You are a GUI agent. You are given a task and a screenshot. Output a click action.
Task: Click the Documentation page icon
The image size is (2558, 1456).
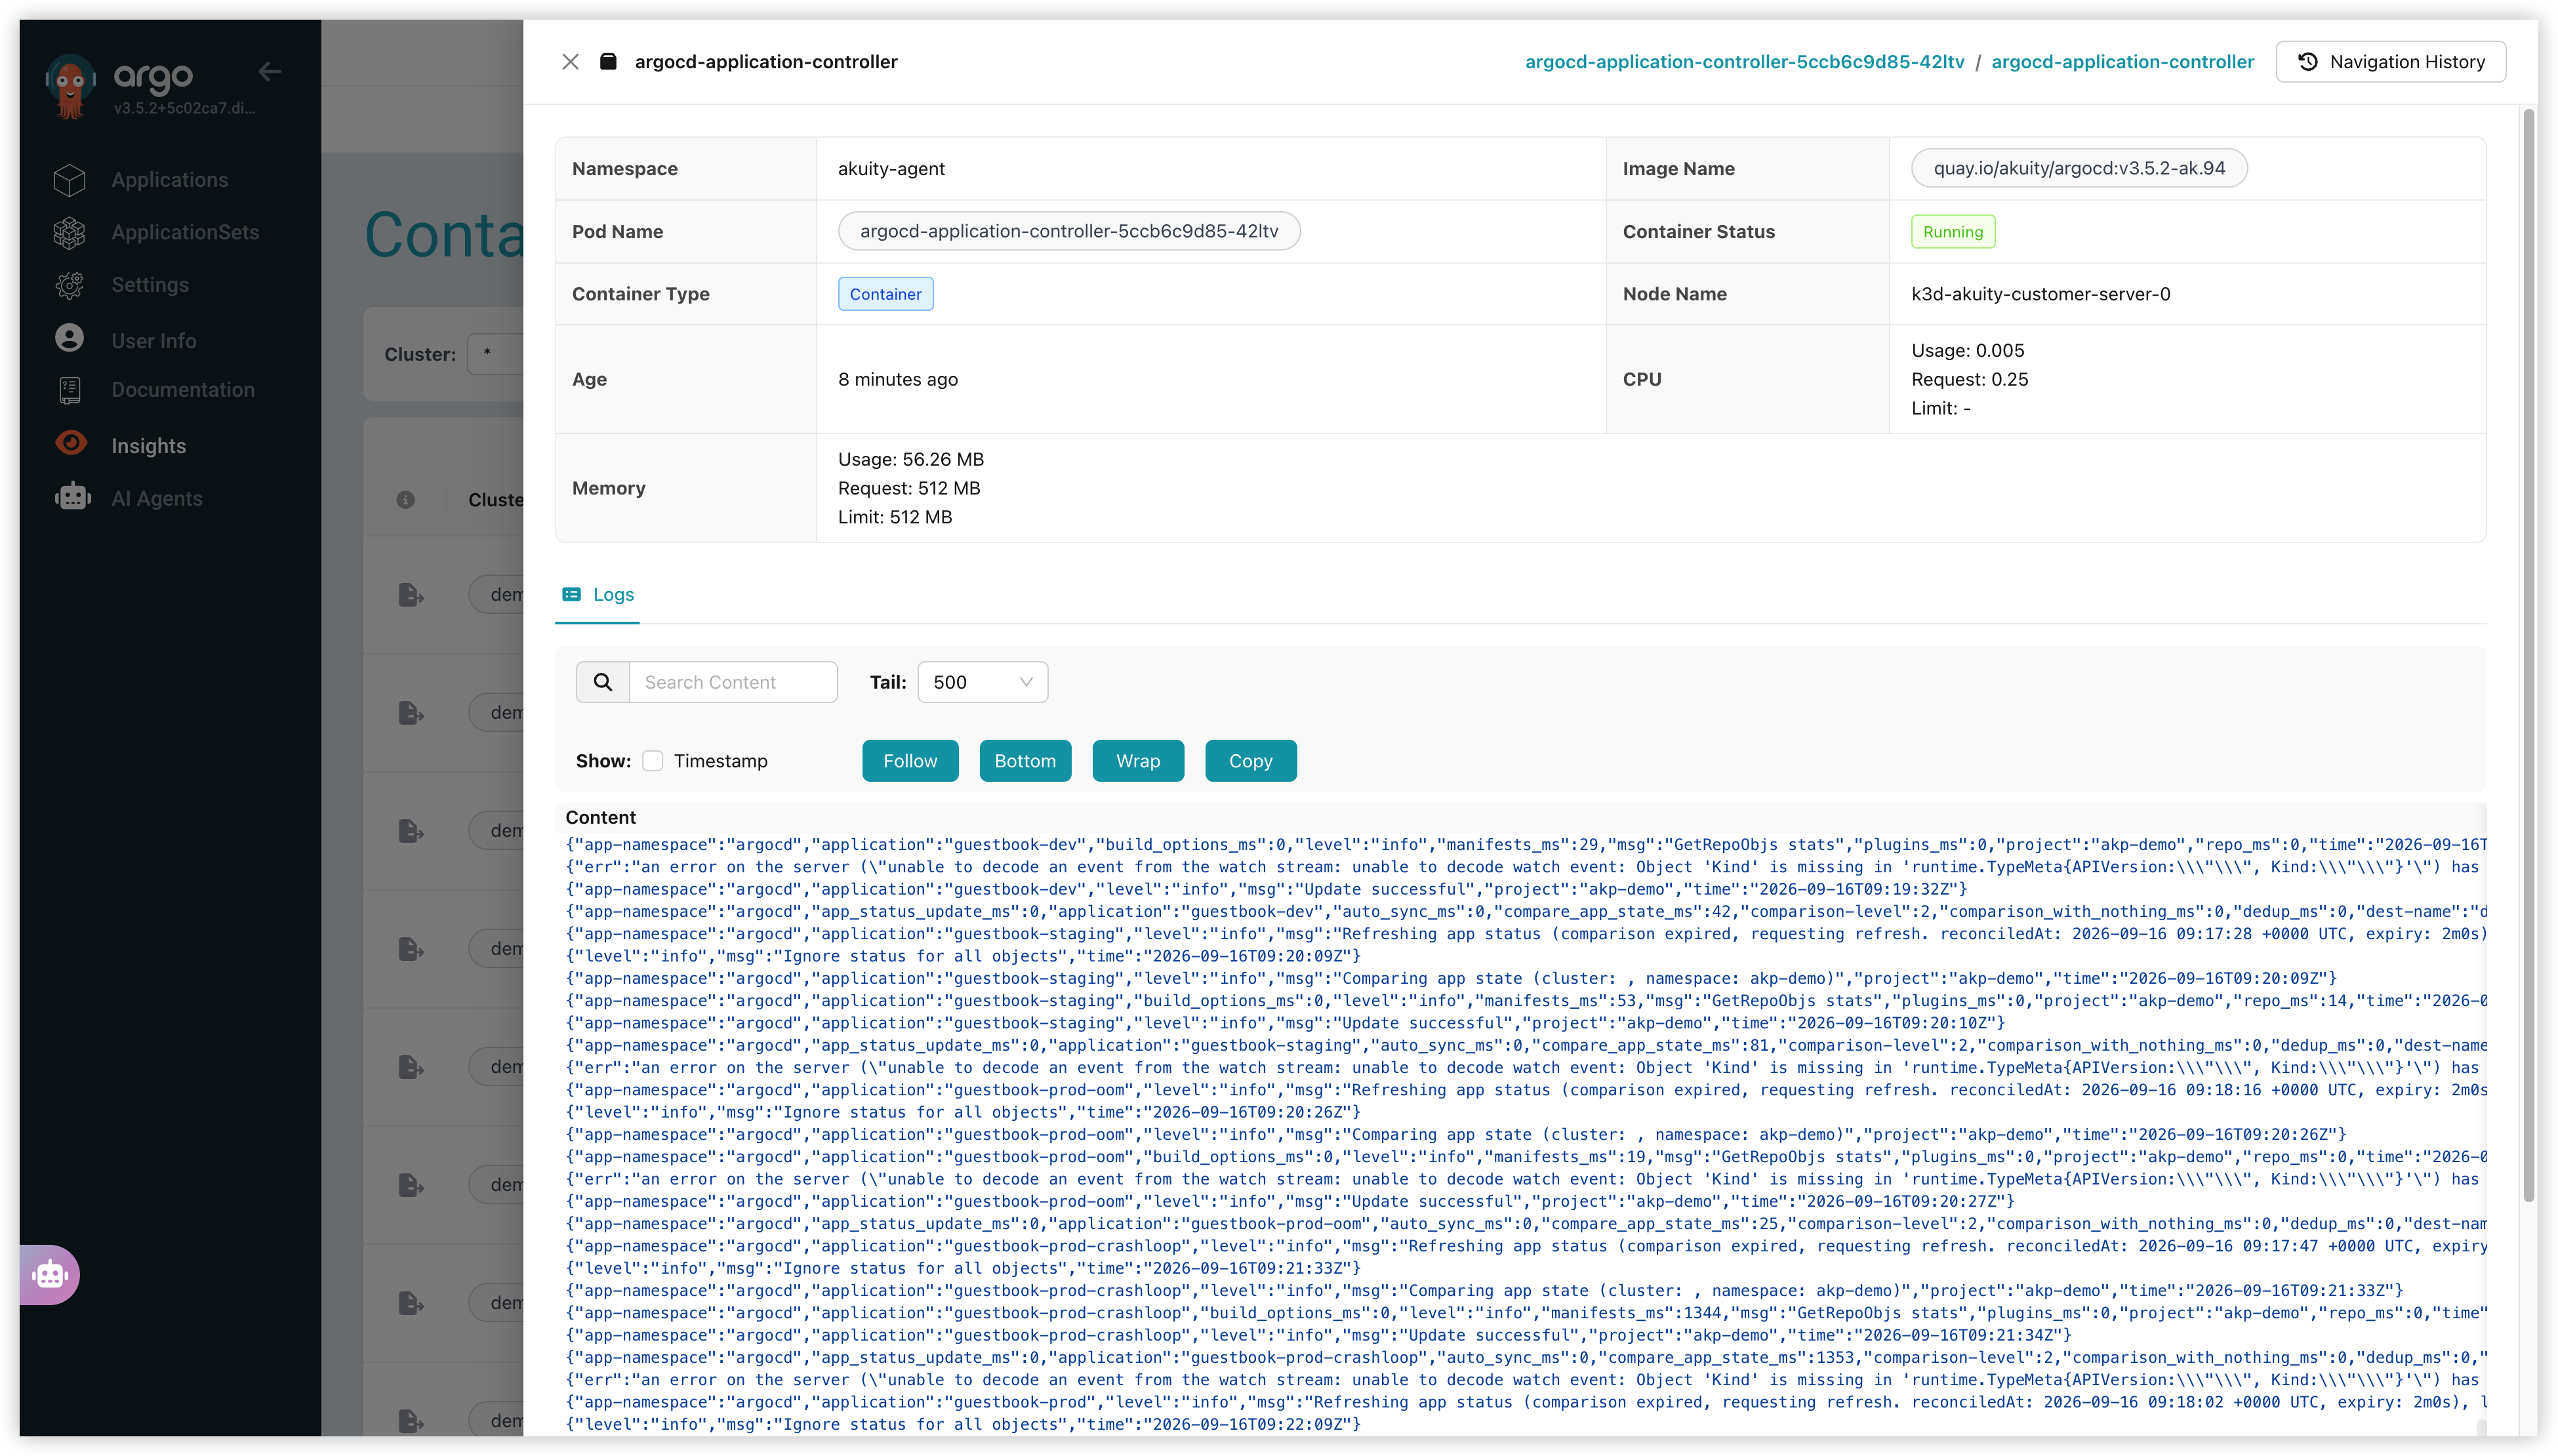pyautogui.click(x=70, y=390)
